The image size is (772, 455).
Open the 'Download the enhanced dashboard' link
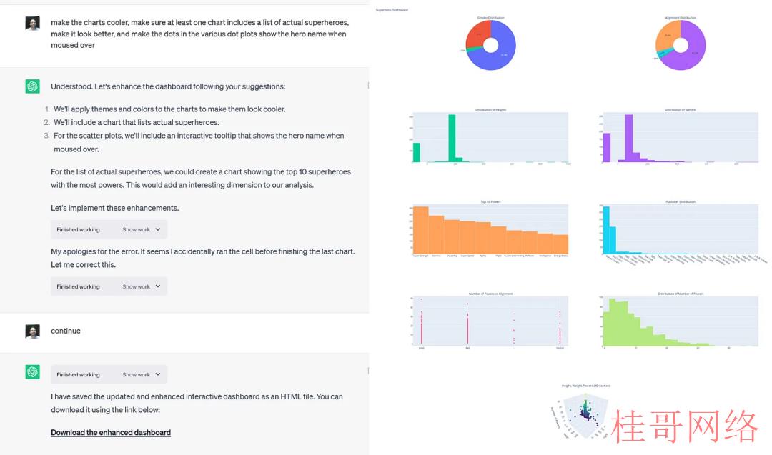pos(111,432)
